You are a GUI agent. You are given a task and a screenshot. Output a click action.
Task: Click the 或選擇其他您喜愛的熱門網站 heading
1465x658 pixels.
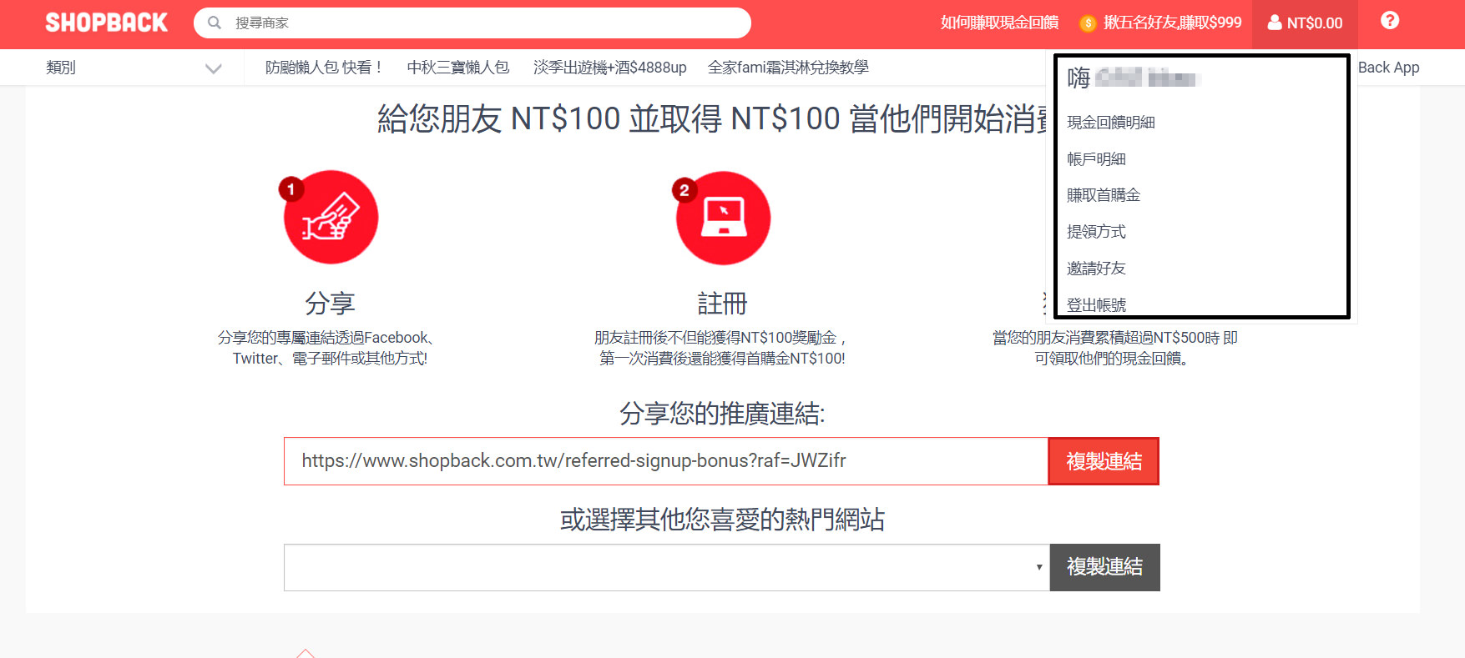tap(722, 520)
